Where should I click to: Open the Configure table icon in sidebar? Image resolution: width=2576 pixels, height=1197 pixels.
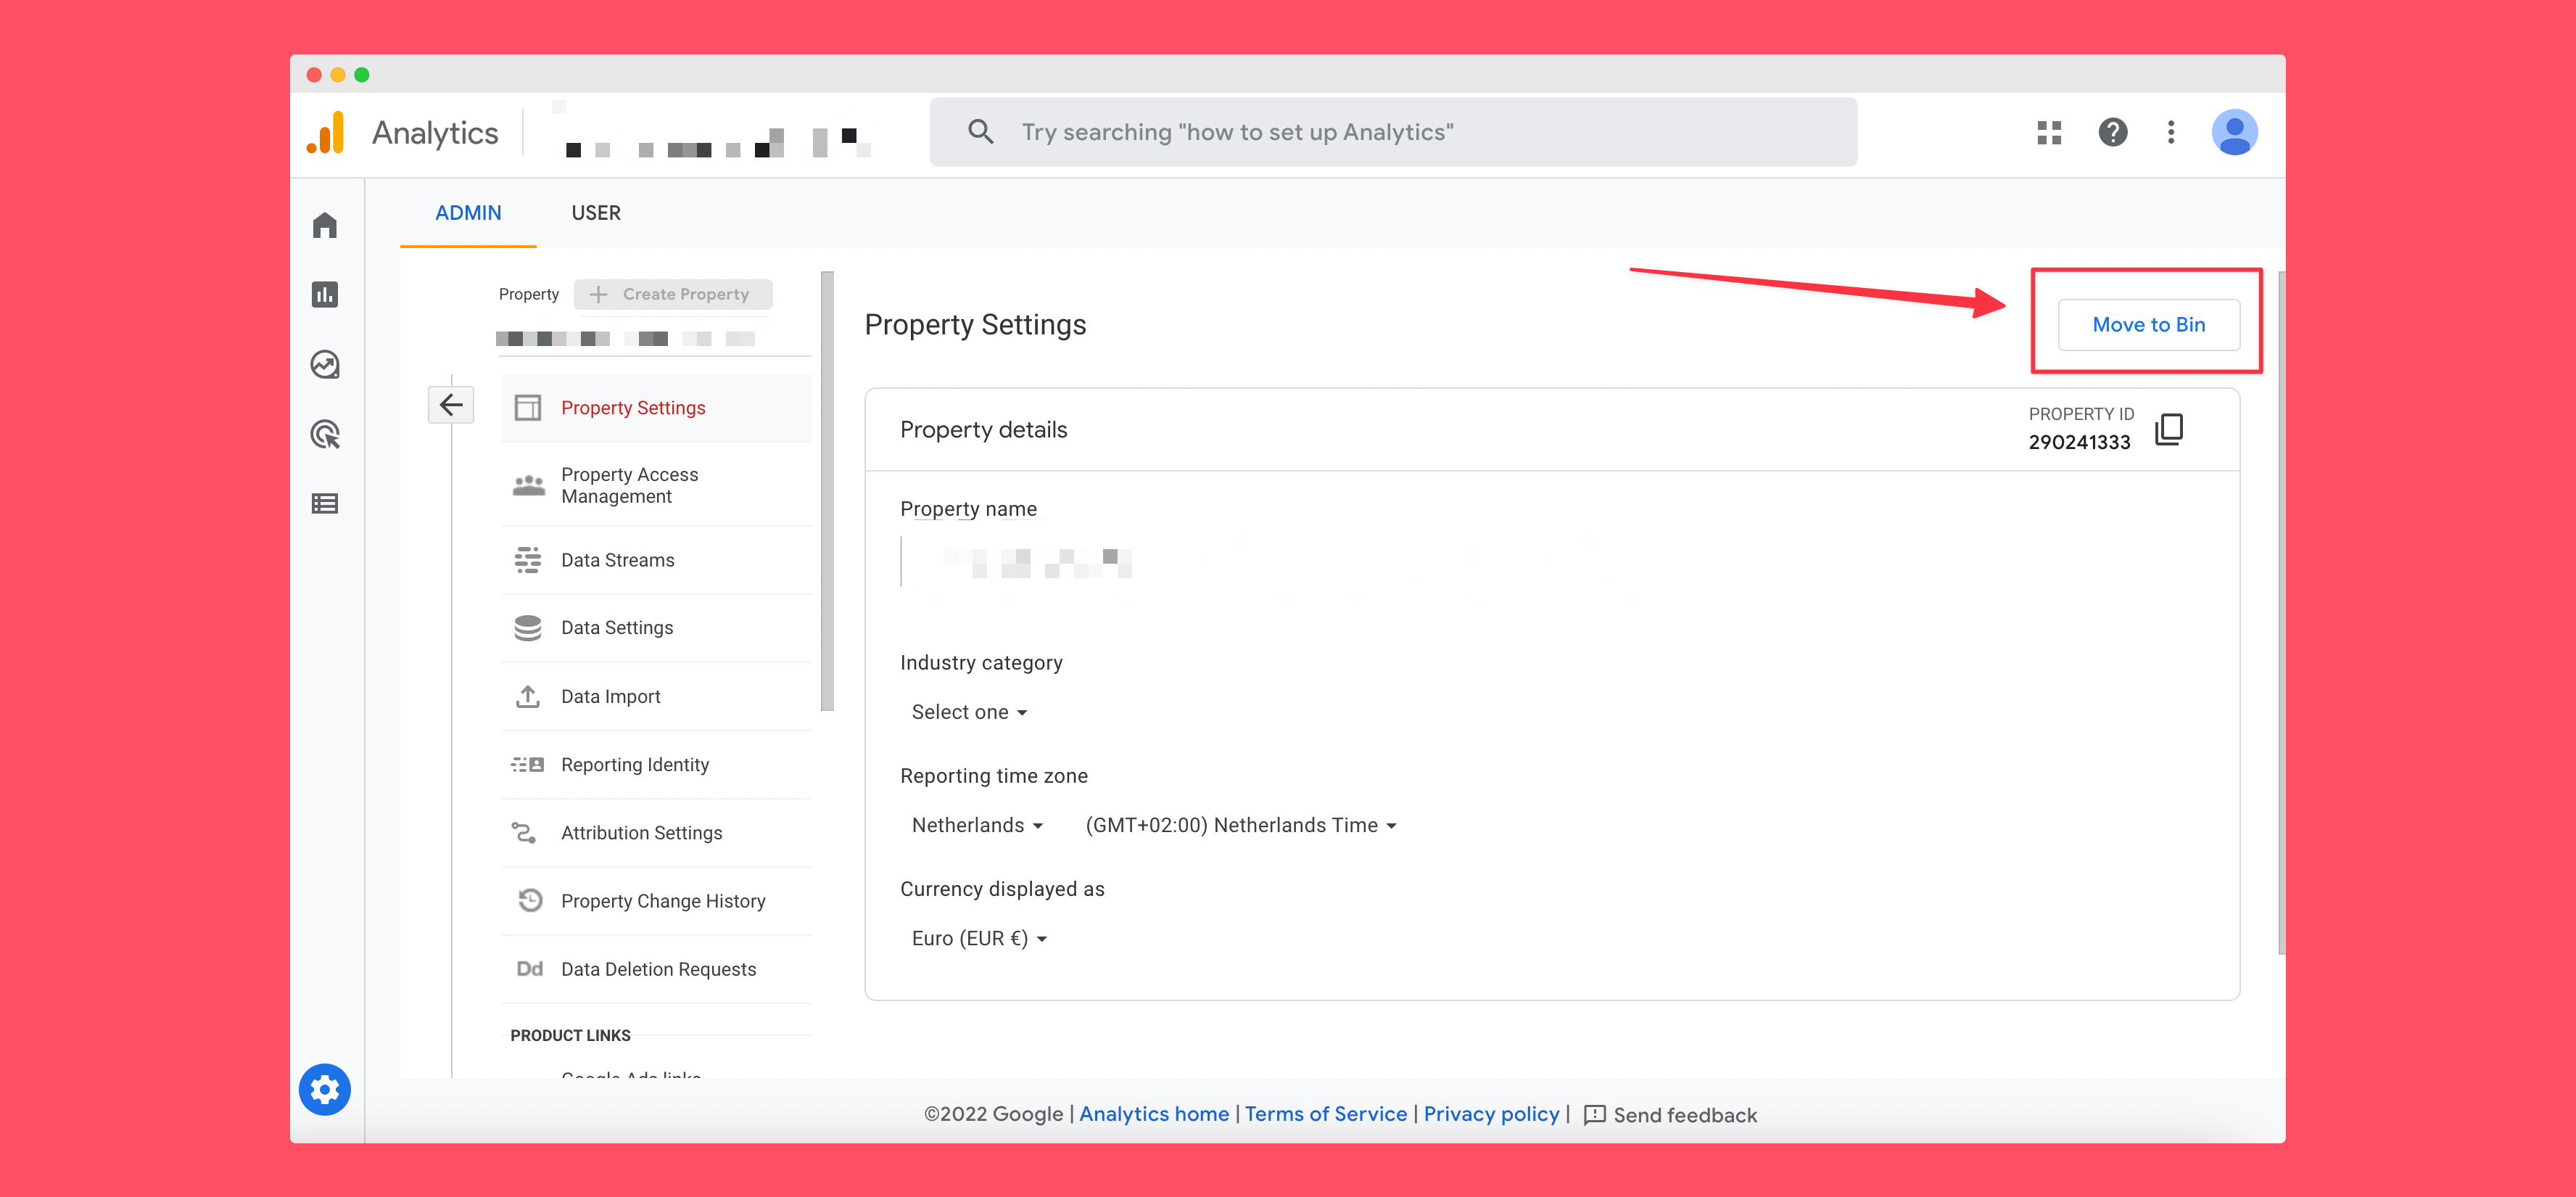[324, 503]
